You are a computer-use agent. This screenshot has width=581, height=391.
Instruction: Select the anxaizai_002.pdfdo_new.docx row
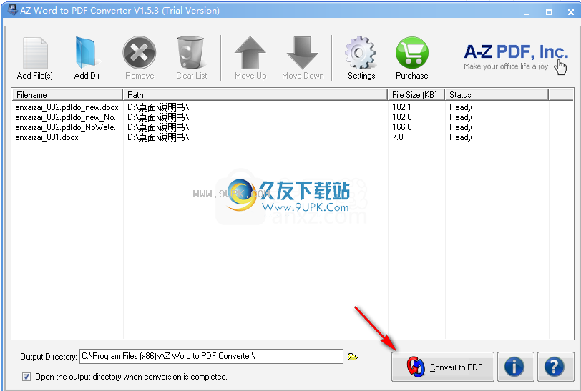[293, 107]
